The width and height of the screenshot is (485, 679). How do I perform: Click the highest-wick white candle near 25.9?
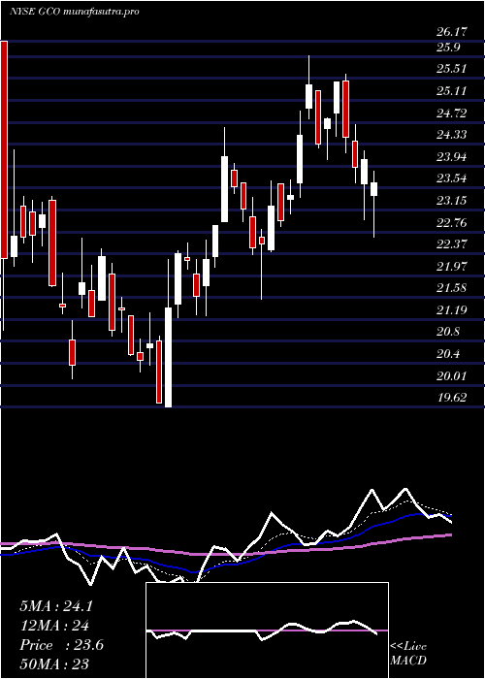[x=308, y=96]
